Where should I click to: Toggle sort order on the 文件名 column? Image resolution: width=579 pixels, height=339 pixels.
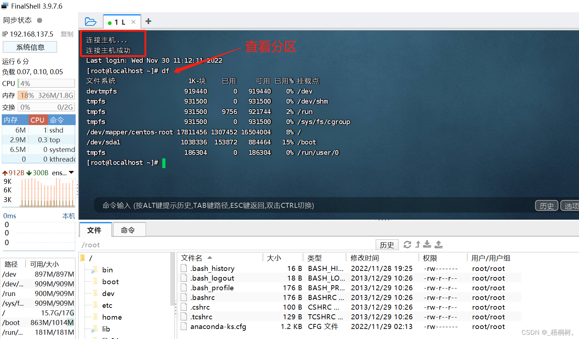tap(191, 258)
